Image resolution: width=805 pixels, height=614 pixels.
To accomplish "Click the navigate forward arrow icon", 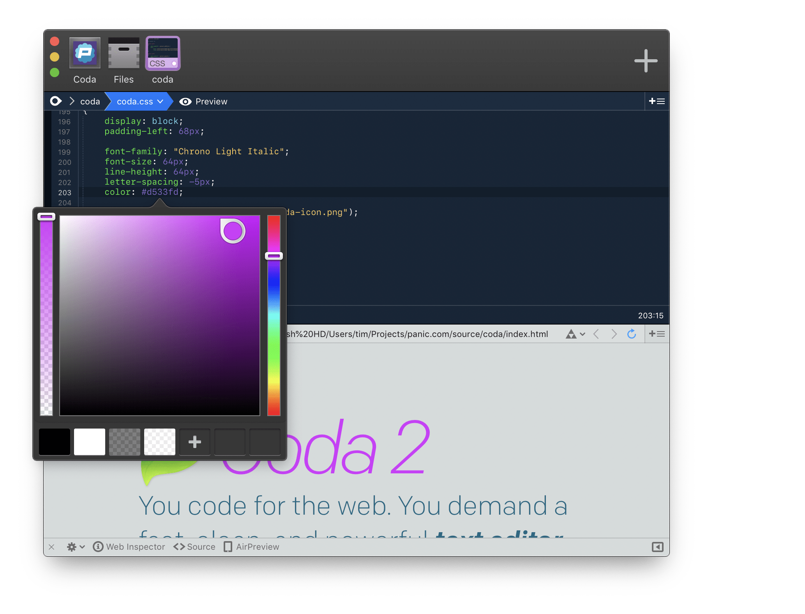I will [x=613, y=334].
